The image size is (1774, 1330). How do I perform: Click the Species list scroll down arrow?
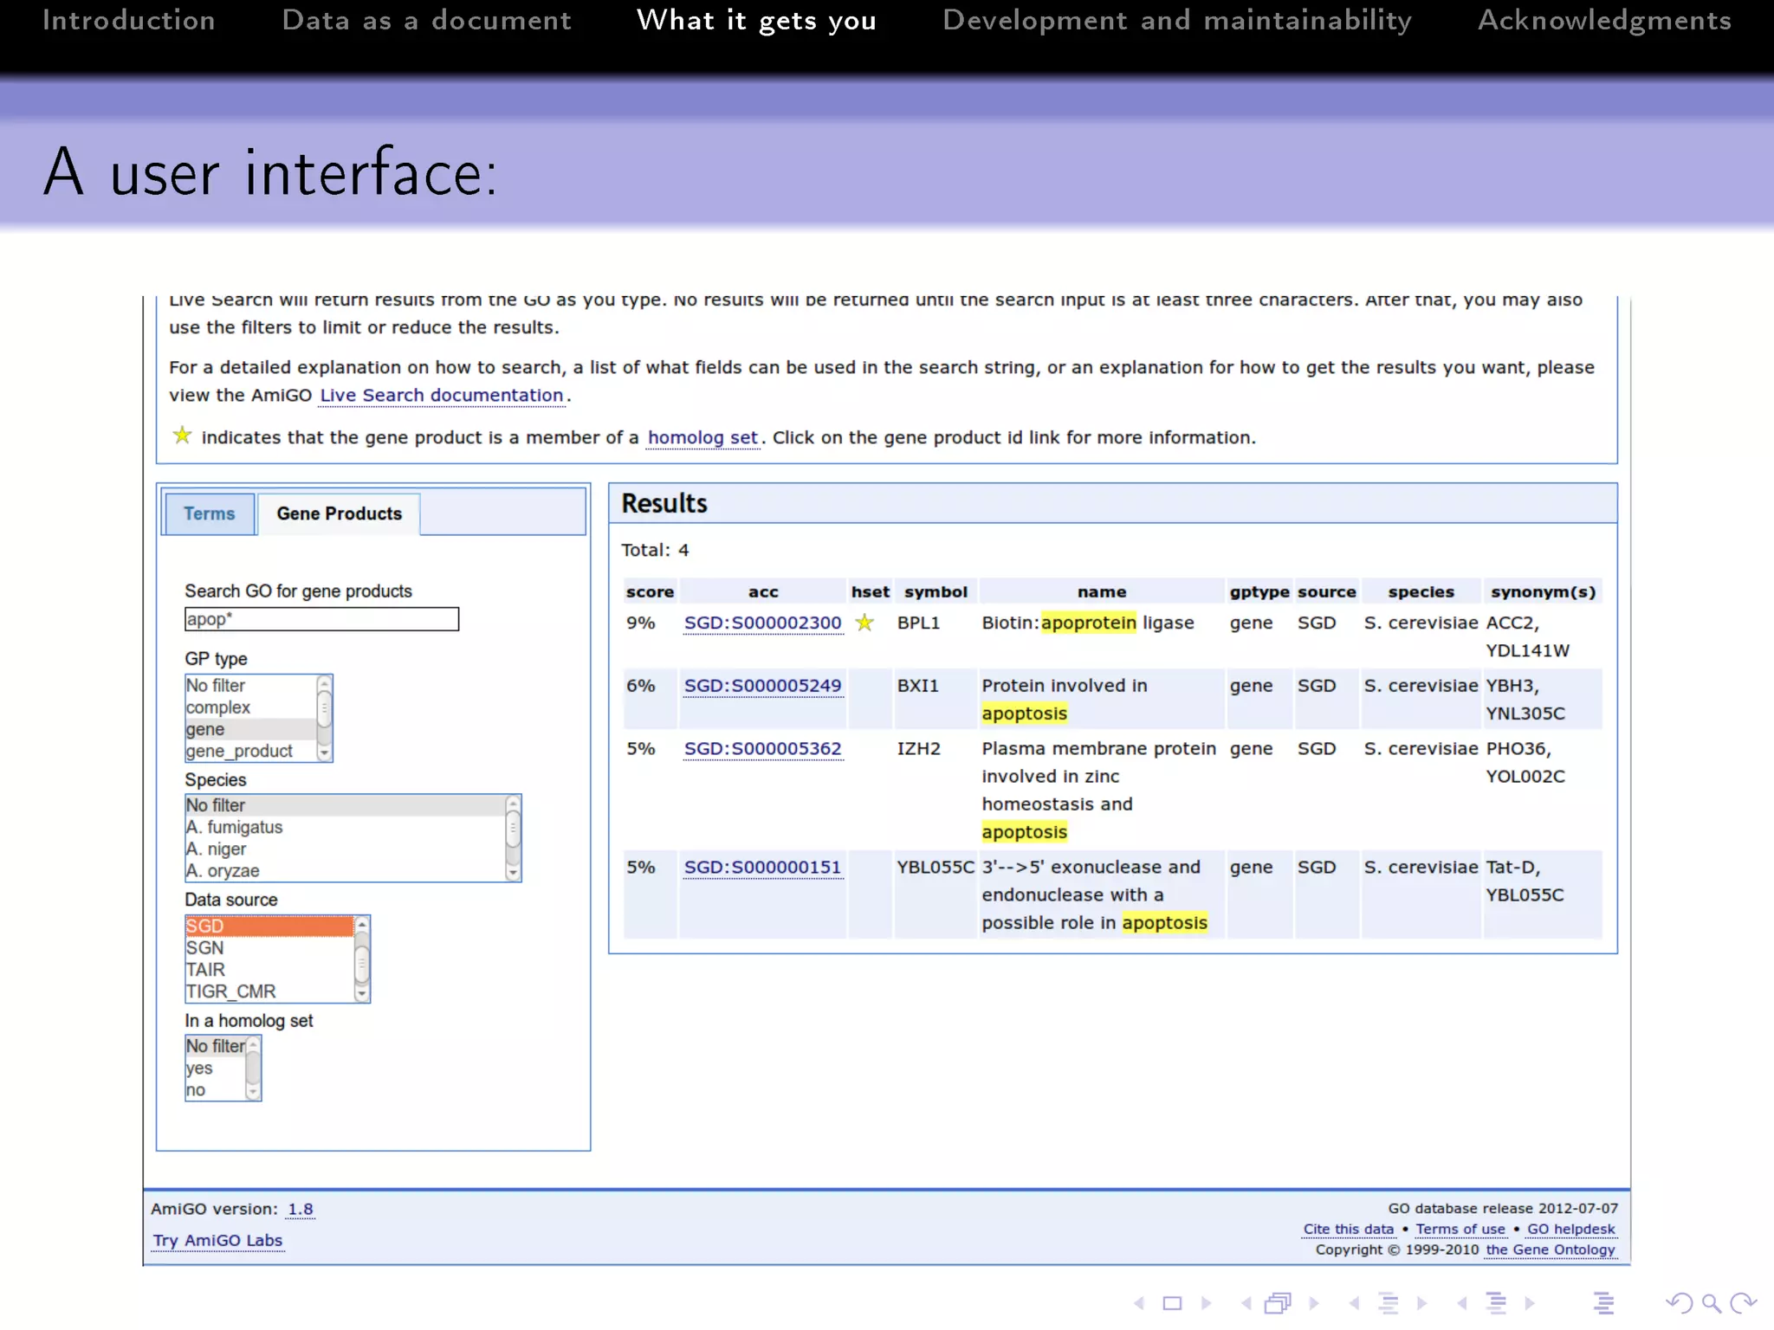[513, 873]
